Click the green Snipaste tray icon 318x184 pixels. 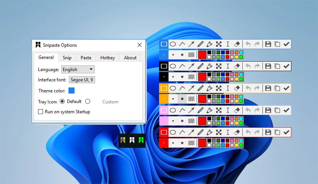(x=141, y=140)
